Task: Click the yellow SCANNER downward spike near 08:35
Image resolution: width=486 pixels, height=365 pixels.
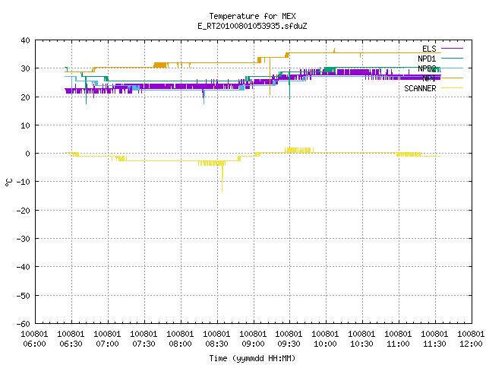Action: [222, 179]
